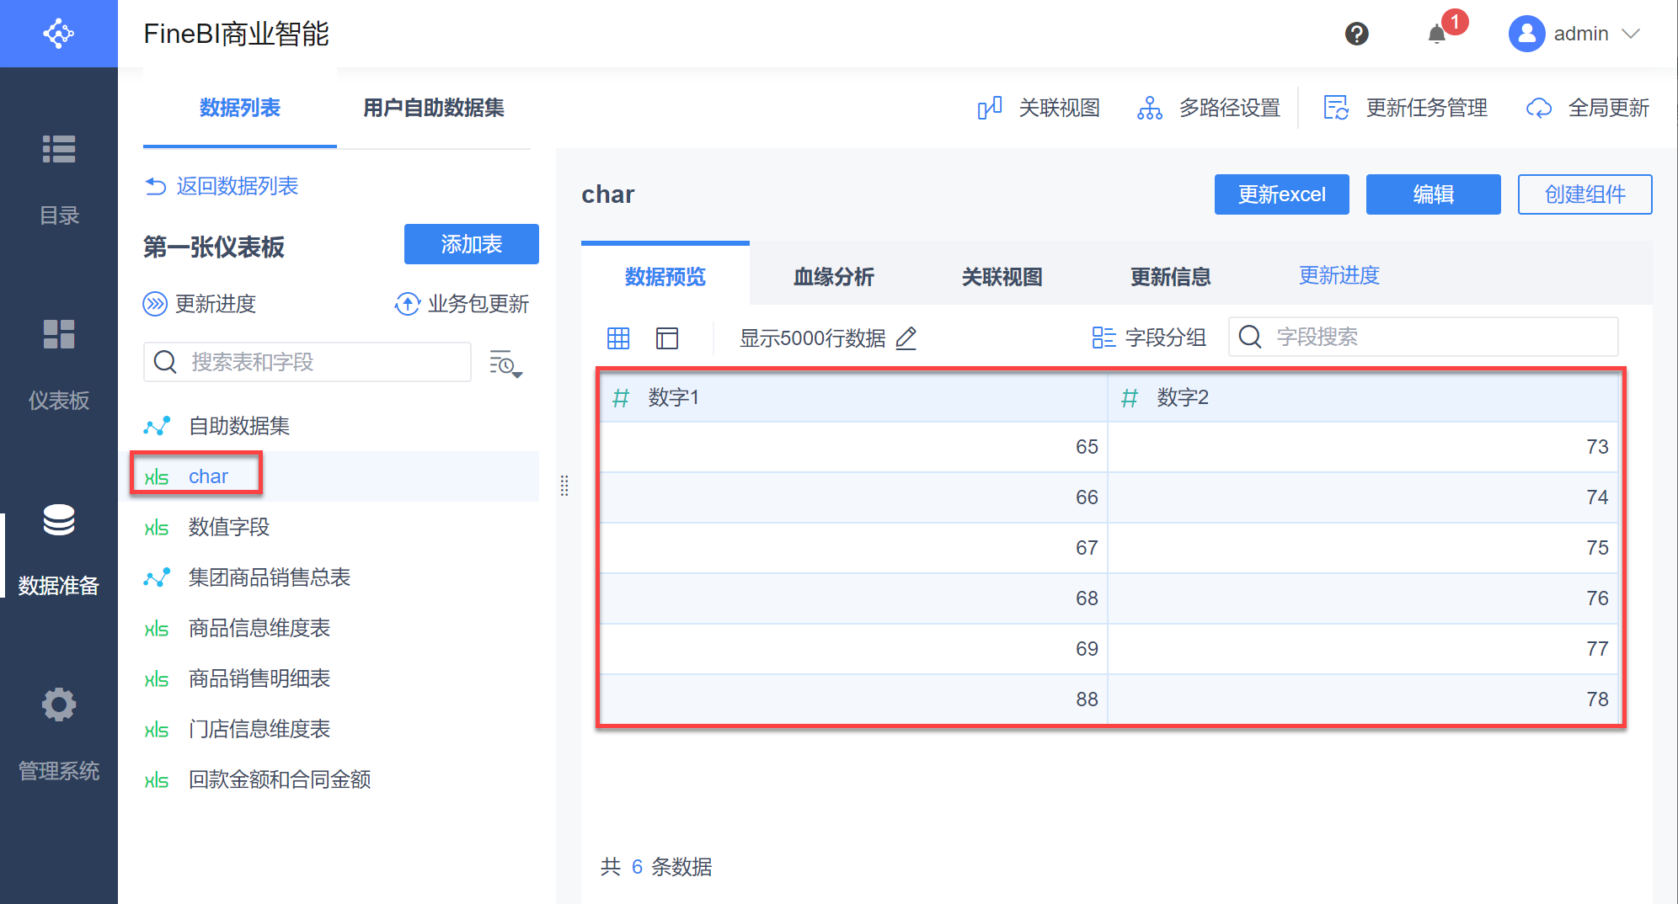This screenshot has height=904, width=1678.
Task: Open the 用户自助数据集 tab
Action: coord(434,108)
